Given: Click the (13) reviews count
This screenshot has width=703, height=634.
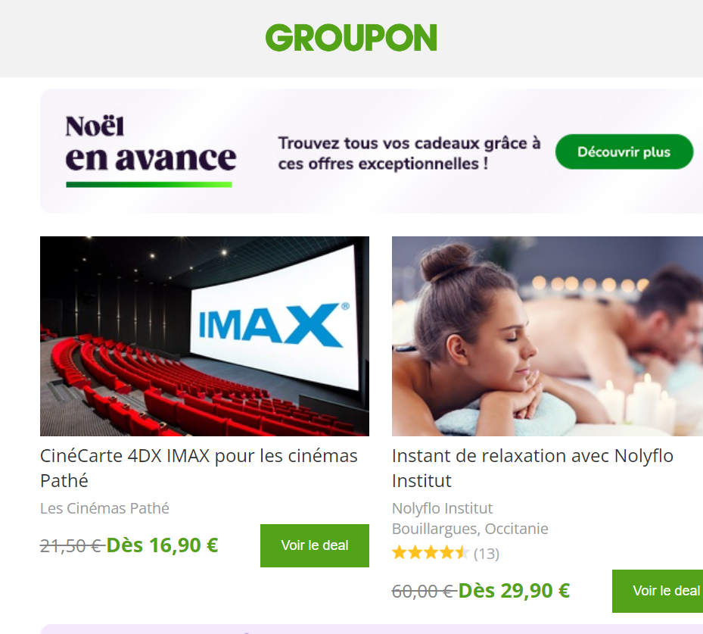Looking at the screenshot, I should [x=487, y=554].
